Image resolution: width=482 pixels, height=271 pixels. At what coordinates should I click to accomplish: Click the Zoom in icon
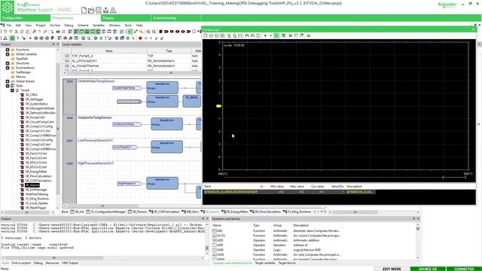pyautogui.click(x=148, y=32)
